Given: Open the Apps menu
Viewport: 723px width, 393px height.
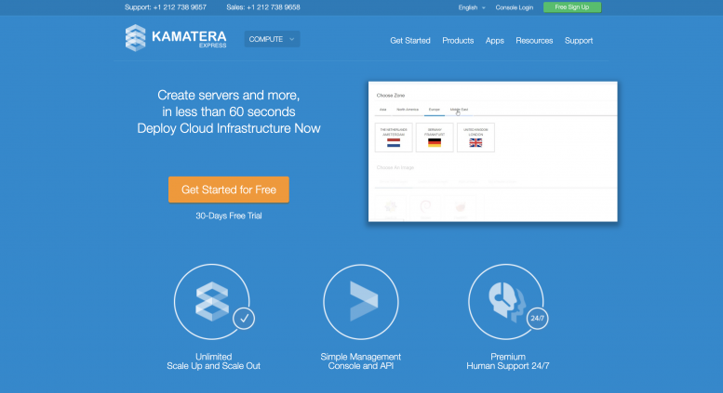Looking at the screenshot, I should pos(494,41).
